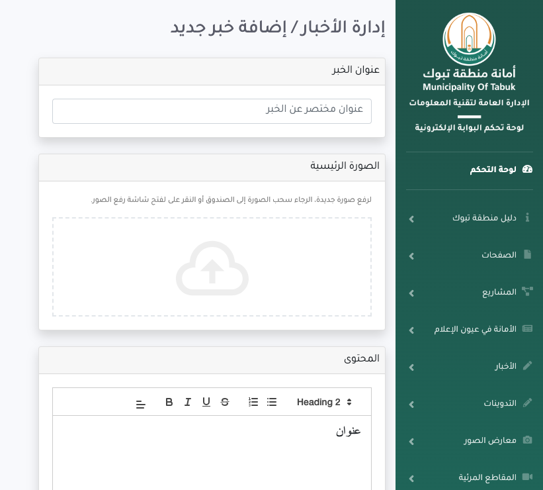This screenshot has width=543, height=490.
Task: Click the text alignment icon
Action: pyautogui.click(x=141, y=403)
